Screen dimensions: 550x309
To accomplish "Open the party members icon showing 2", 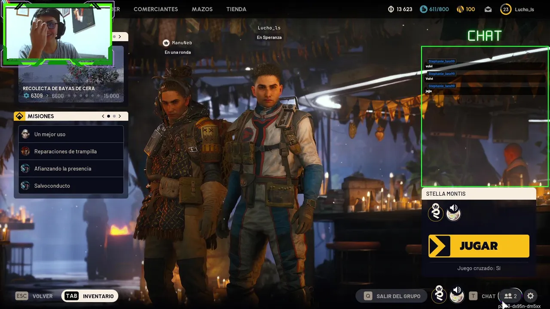I will [x=510, y=296].
